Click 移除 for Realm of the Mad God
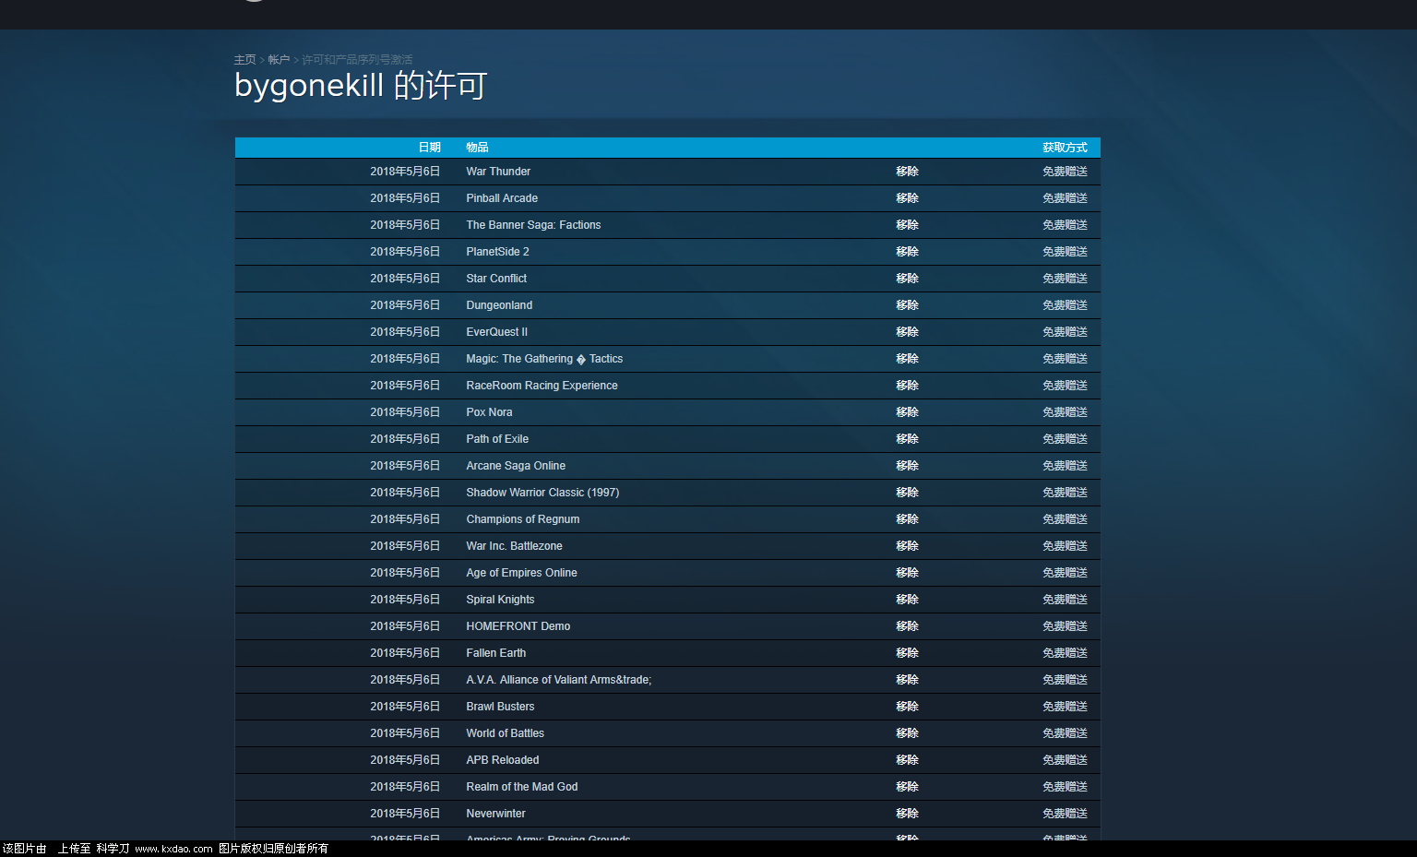The height and width of the screenshot is (857, 1417). (907, 787)
